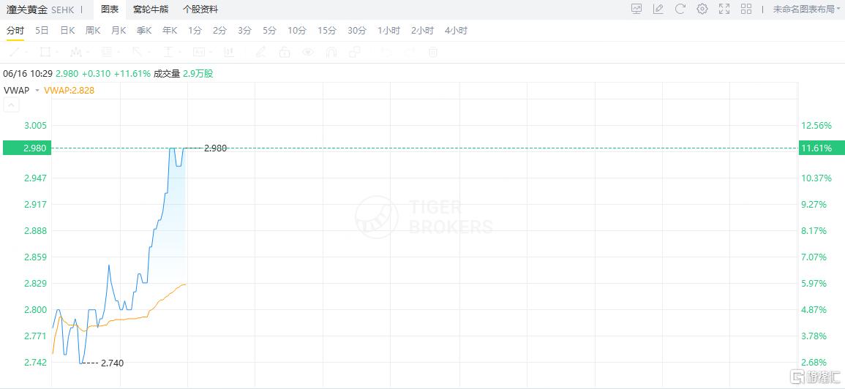
Task: Open the VWAP indicator dropdown arrow
Action: (x=37, y=91)
